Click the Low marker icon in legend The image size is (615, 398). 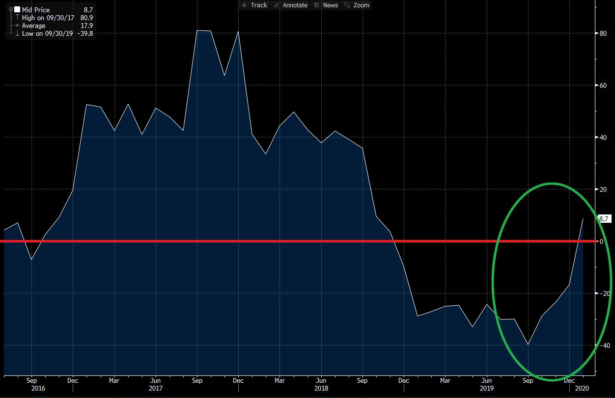pos(18,33)
